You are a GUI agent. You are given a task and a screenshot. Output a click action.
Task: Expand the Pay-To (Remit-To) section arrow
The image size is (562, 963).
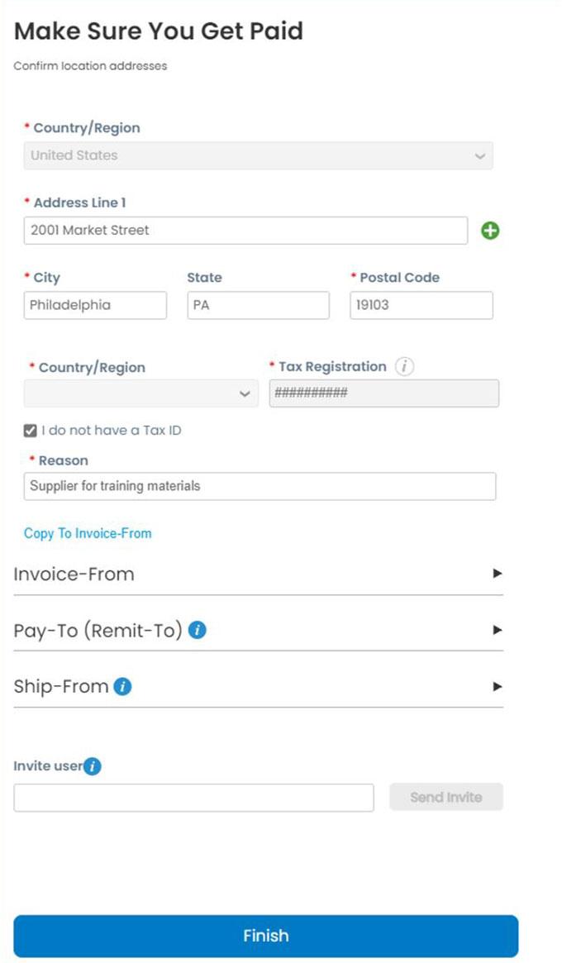[497, 630]
